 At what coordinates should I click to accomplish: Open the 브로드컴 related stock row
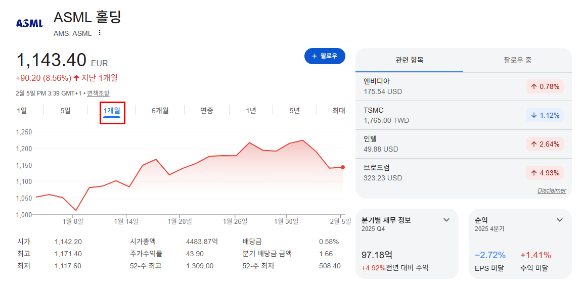(x=464, y=173)
